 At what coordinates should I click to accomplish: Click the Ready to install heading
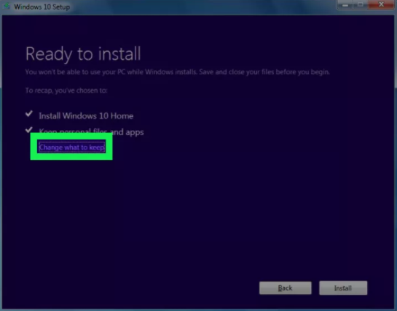[83, 53]
